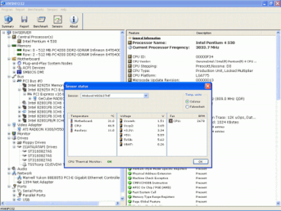The image size is (281, 211).
Task: Open the Sensors menu
Action: pyautogui.click(x=52, y=10)
